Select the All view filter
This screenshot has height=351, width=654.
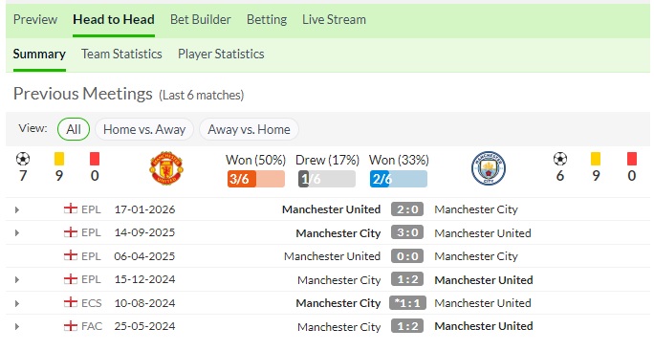74,129
